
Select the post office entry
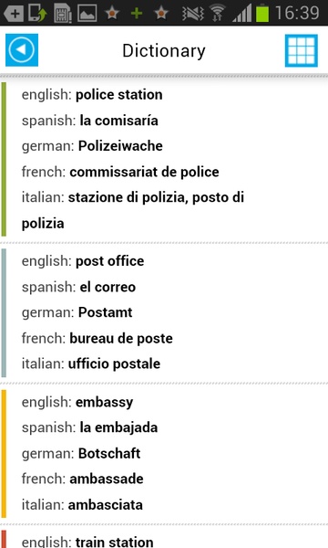pyautogui.click(x=164, y=312)
